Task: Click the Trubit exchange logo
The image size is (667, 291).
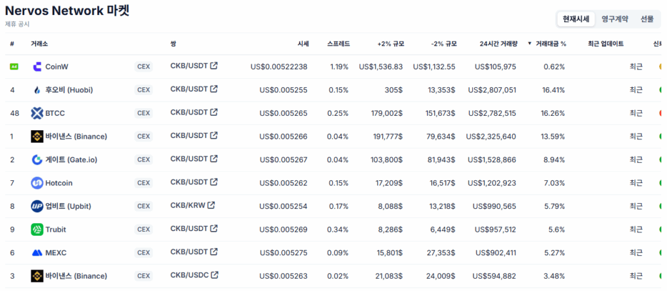Action: click(x=37, y=230)
